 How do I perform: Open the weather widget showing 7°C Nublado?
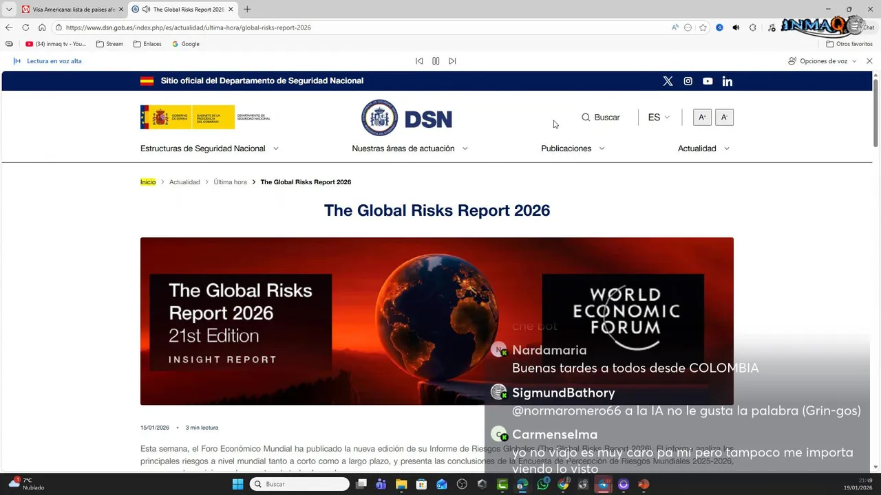click(x=26, y=484)
